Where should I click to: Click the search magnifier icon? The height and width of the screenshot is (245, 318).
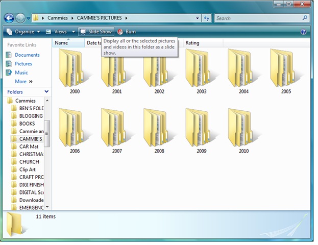tap(305, 18)
